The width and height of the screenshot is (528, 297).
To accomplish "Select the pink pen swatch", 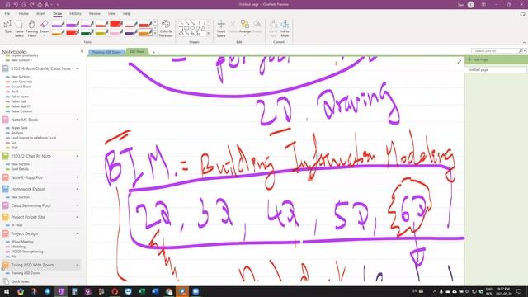I will tap(116, 33).
